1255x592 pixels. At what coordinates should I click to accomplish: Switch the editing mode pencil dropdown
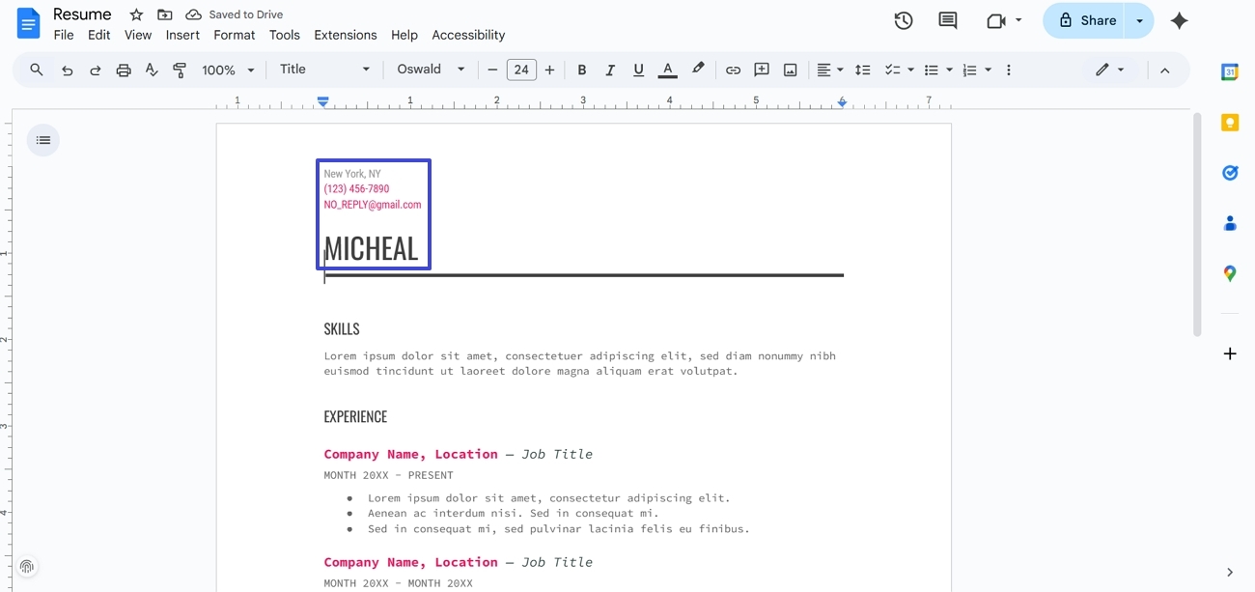coord(1110,70)
